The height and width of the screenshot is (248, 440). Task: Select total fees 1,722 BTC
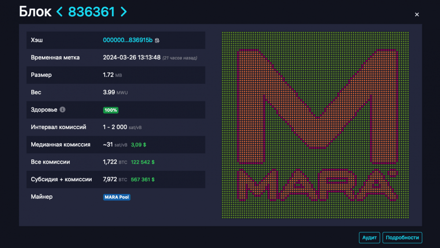point(115,162)
